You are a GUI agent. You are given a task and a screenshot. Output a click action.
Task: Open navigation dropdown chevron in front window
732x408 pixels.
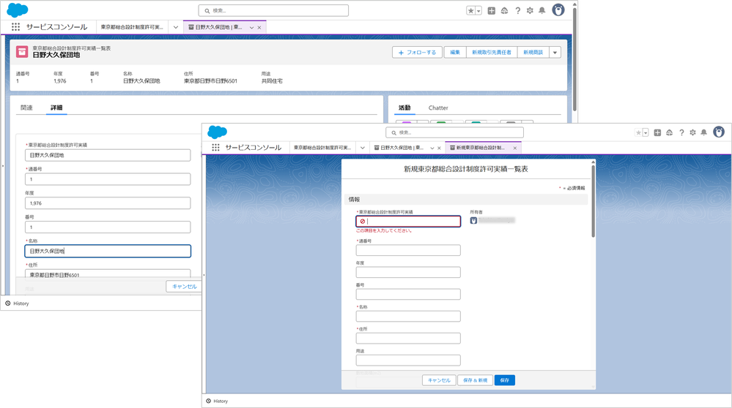point(362,148)
